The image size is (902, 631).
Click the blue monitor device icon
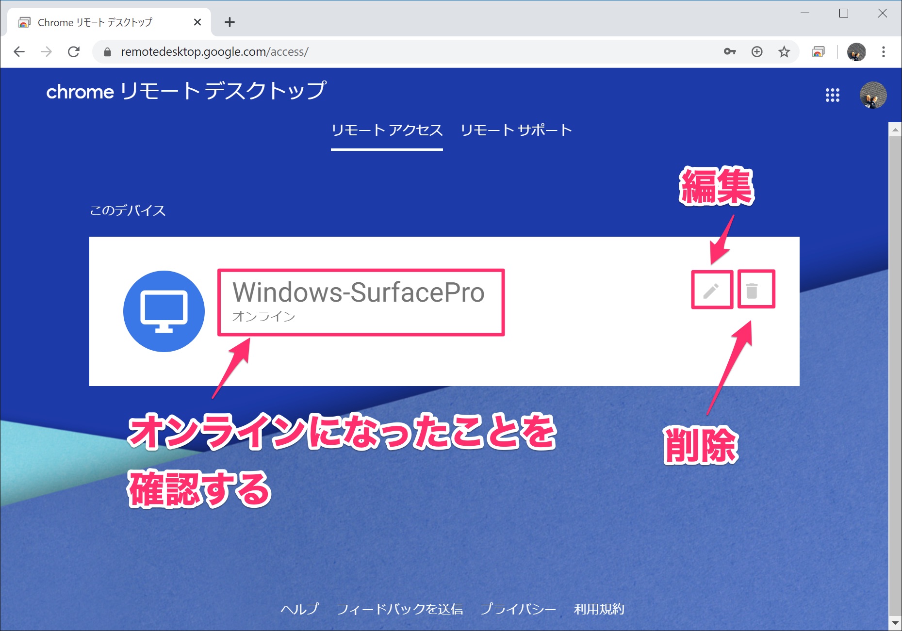tap(164, 311)
